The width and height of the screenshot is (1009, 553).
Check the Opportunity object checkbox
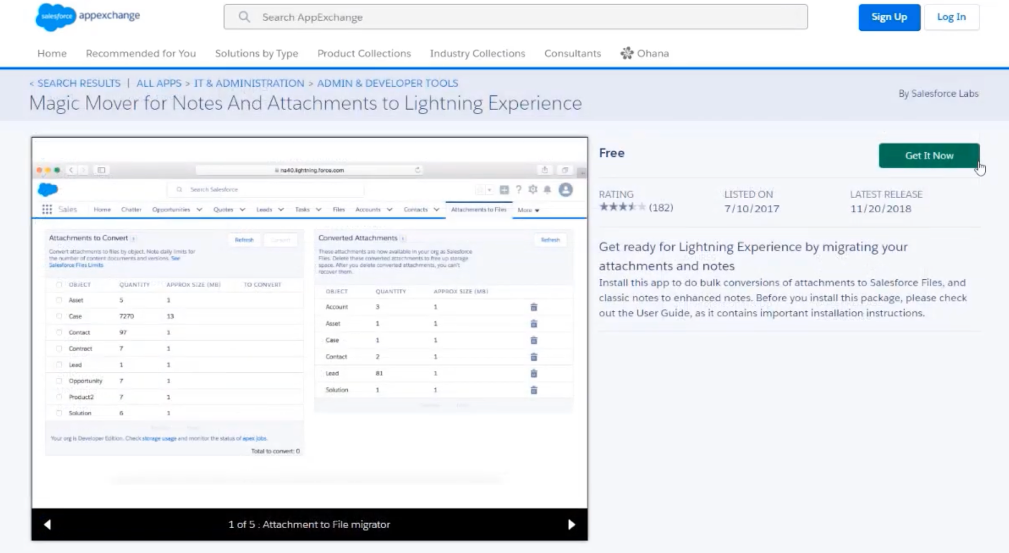(x=59, y=381)
